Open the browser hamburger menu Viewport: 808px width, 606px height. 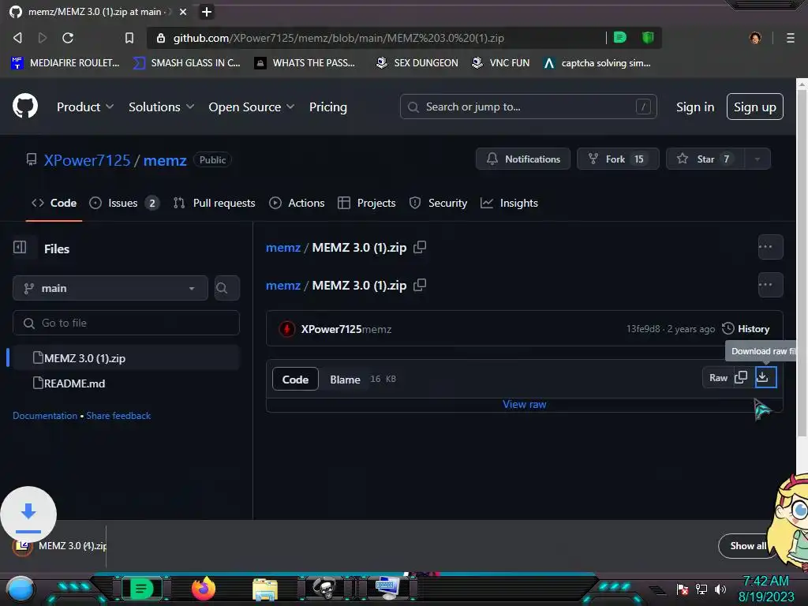point(790,38)
